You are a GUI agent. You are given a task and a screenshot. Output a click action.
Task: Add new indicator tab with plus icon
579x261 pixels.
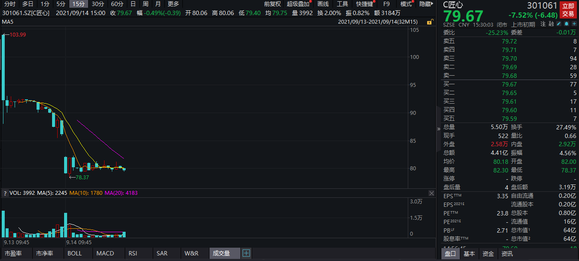pos(246,253)
